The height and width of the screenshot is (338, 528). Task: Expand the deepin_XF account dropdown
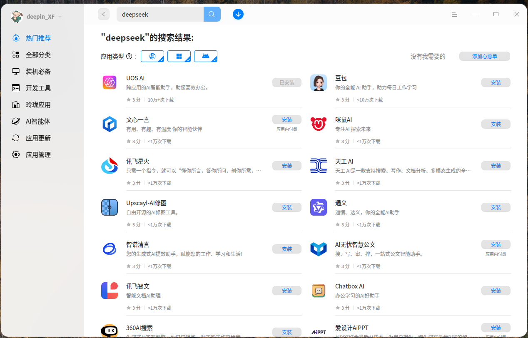click(x=60, y=17)
